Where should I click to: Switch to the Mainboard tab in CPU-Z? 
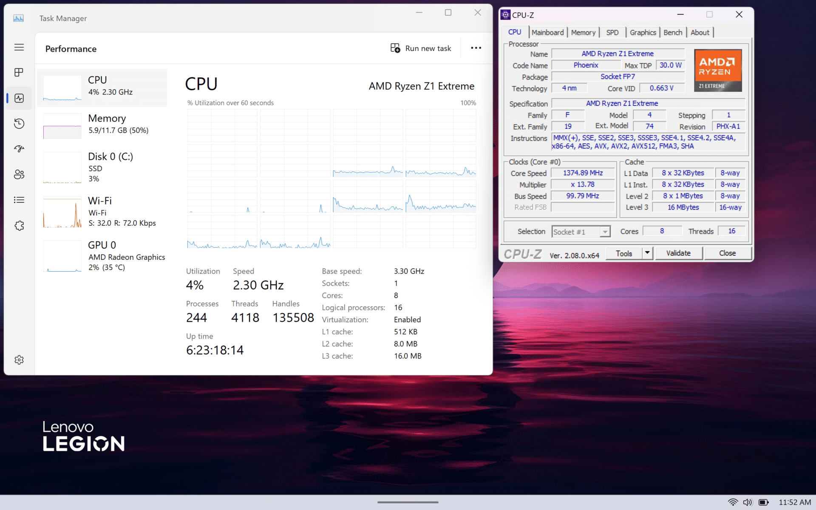click(x=547, y=33)
